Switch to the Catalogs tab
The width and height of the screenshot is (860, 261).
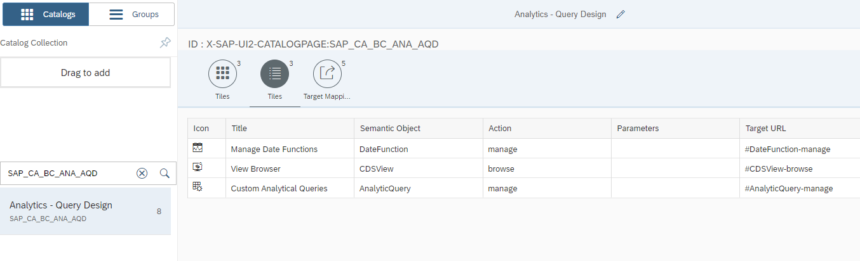tap(46, 14)
